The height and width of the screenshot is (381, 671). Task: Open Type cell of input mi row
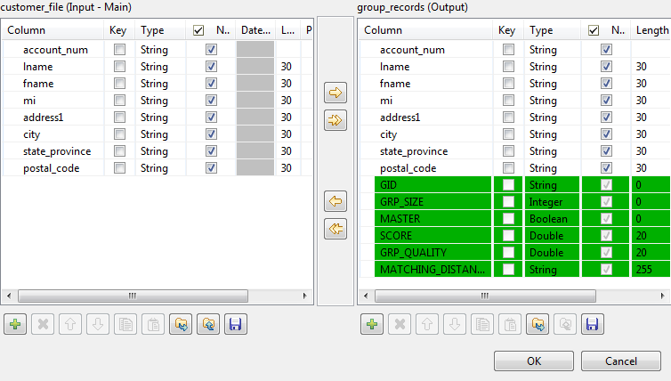pos(161,101)
